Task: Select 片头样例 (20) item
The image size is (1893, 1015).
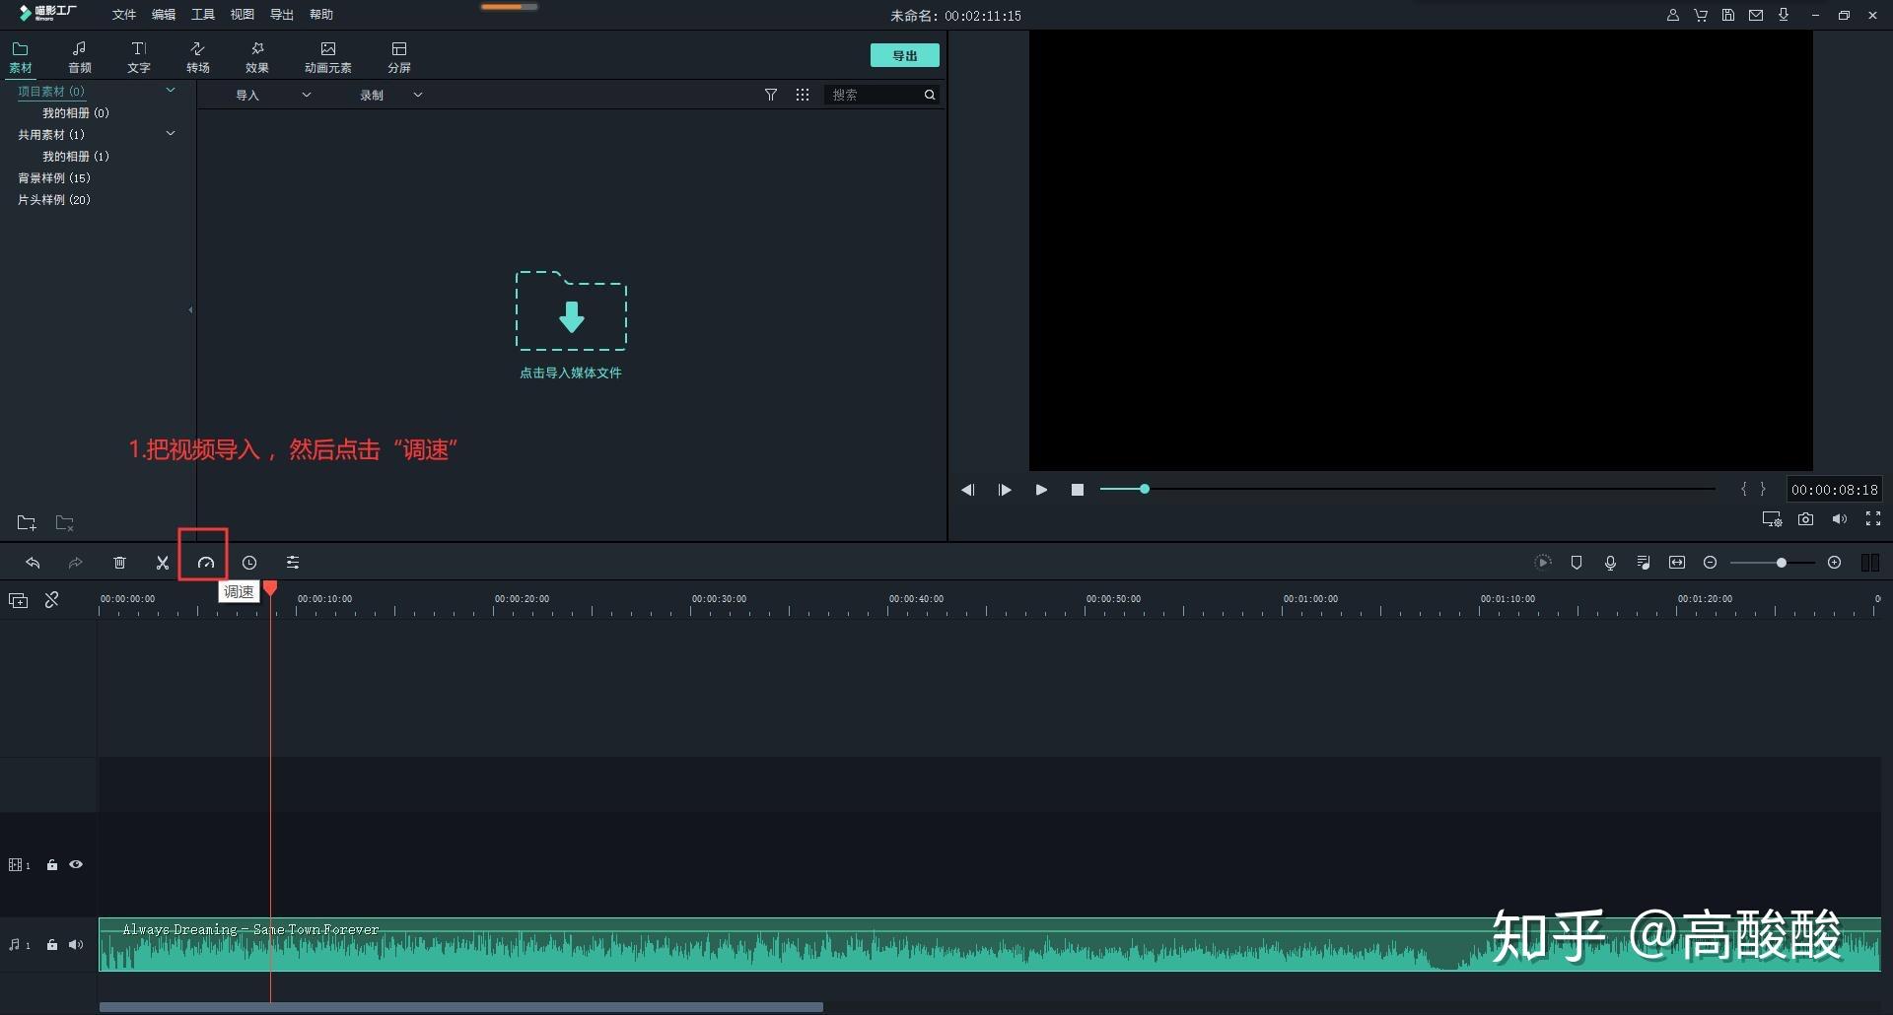Action: coord(54,200)
